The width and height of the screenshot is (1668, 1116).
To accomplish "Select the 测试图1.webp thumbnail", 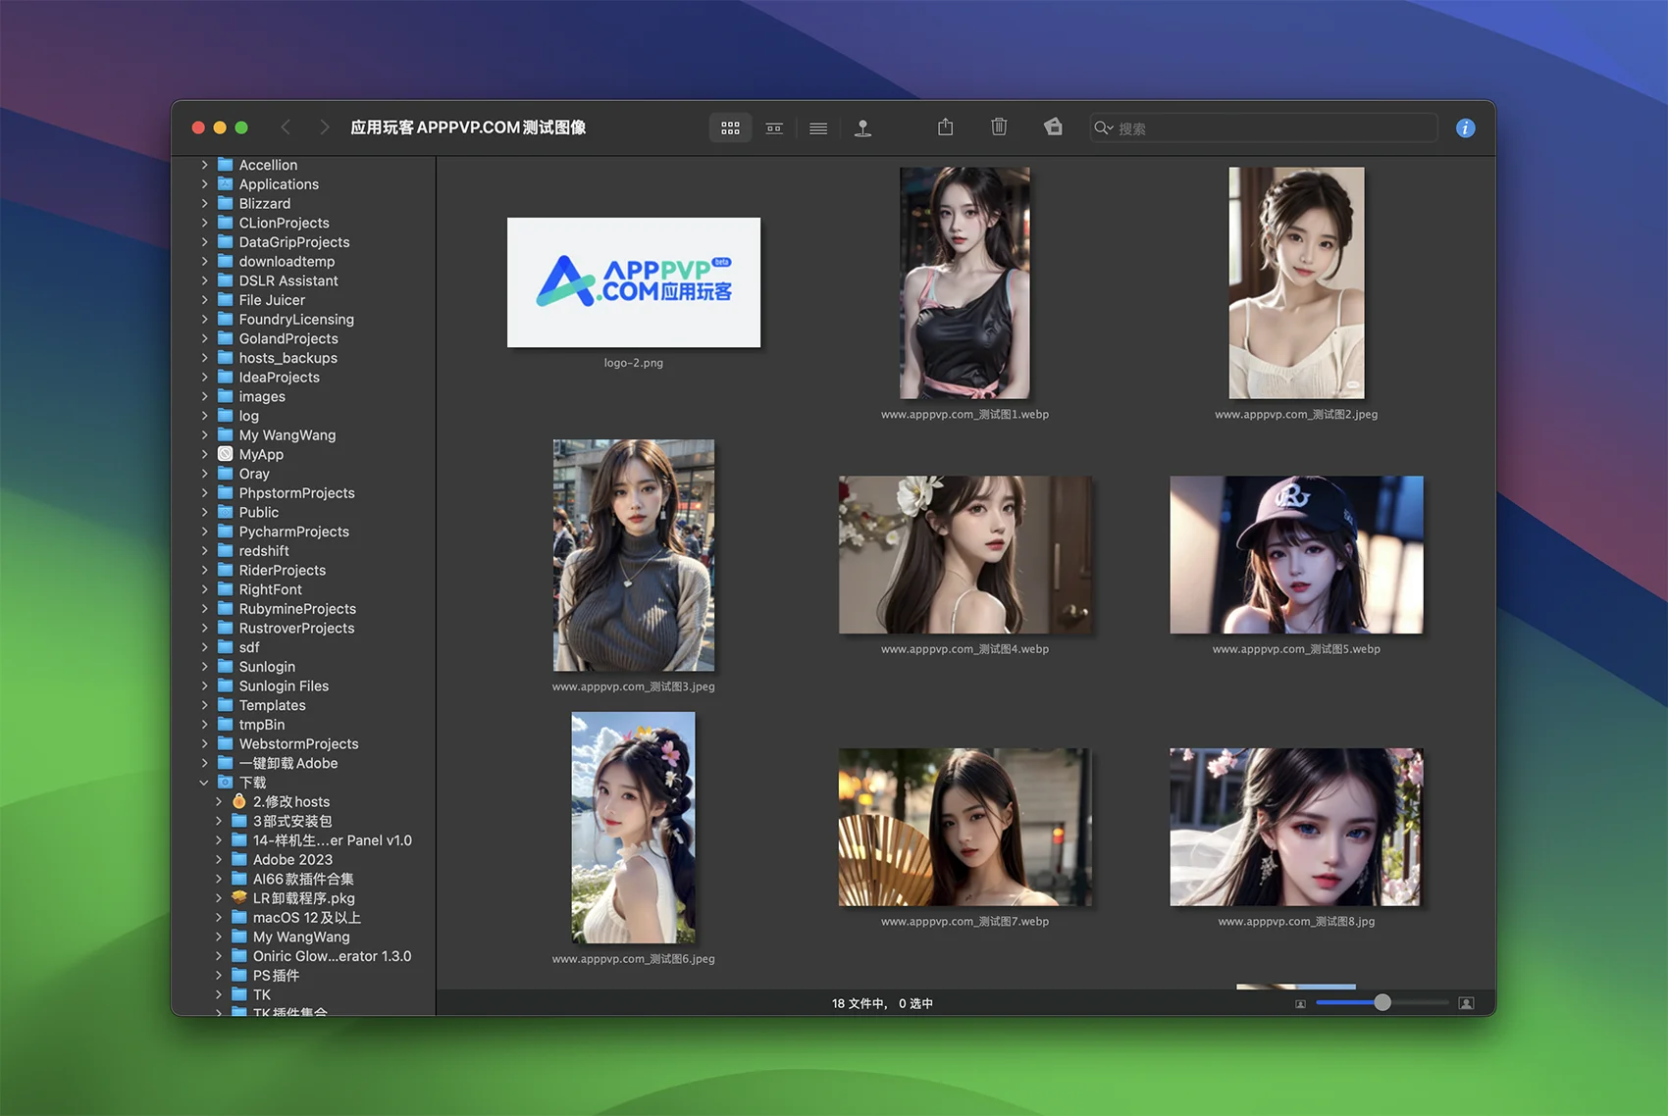I will (964, 282).
